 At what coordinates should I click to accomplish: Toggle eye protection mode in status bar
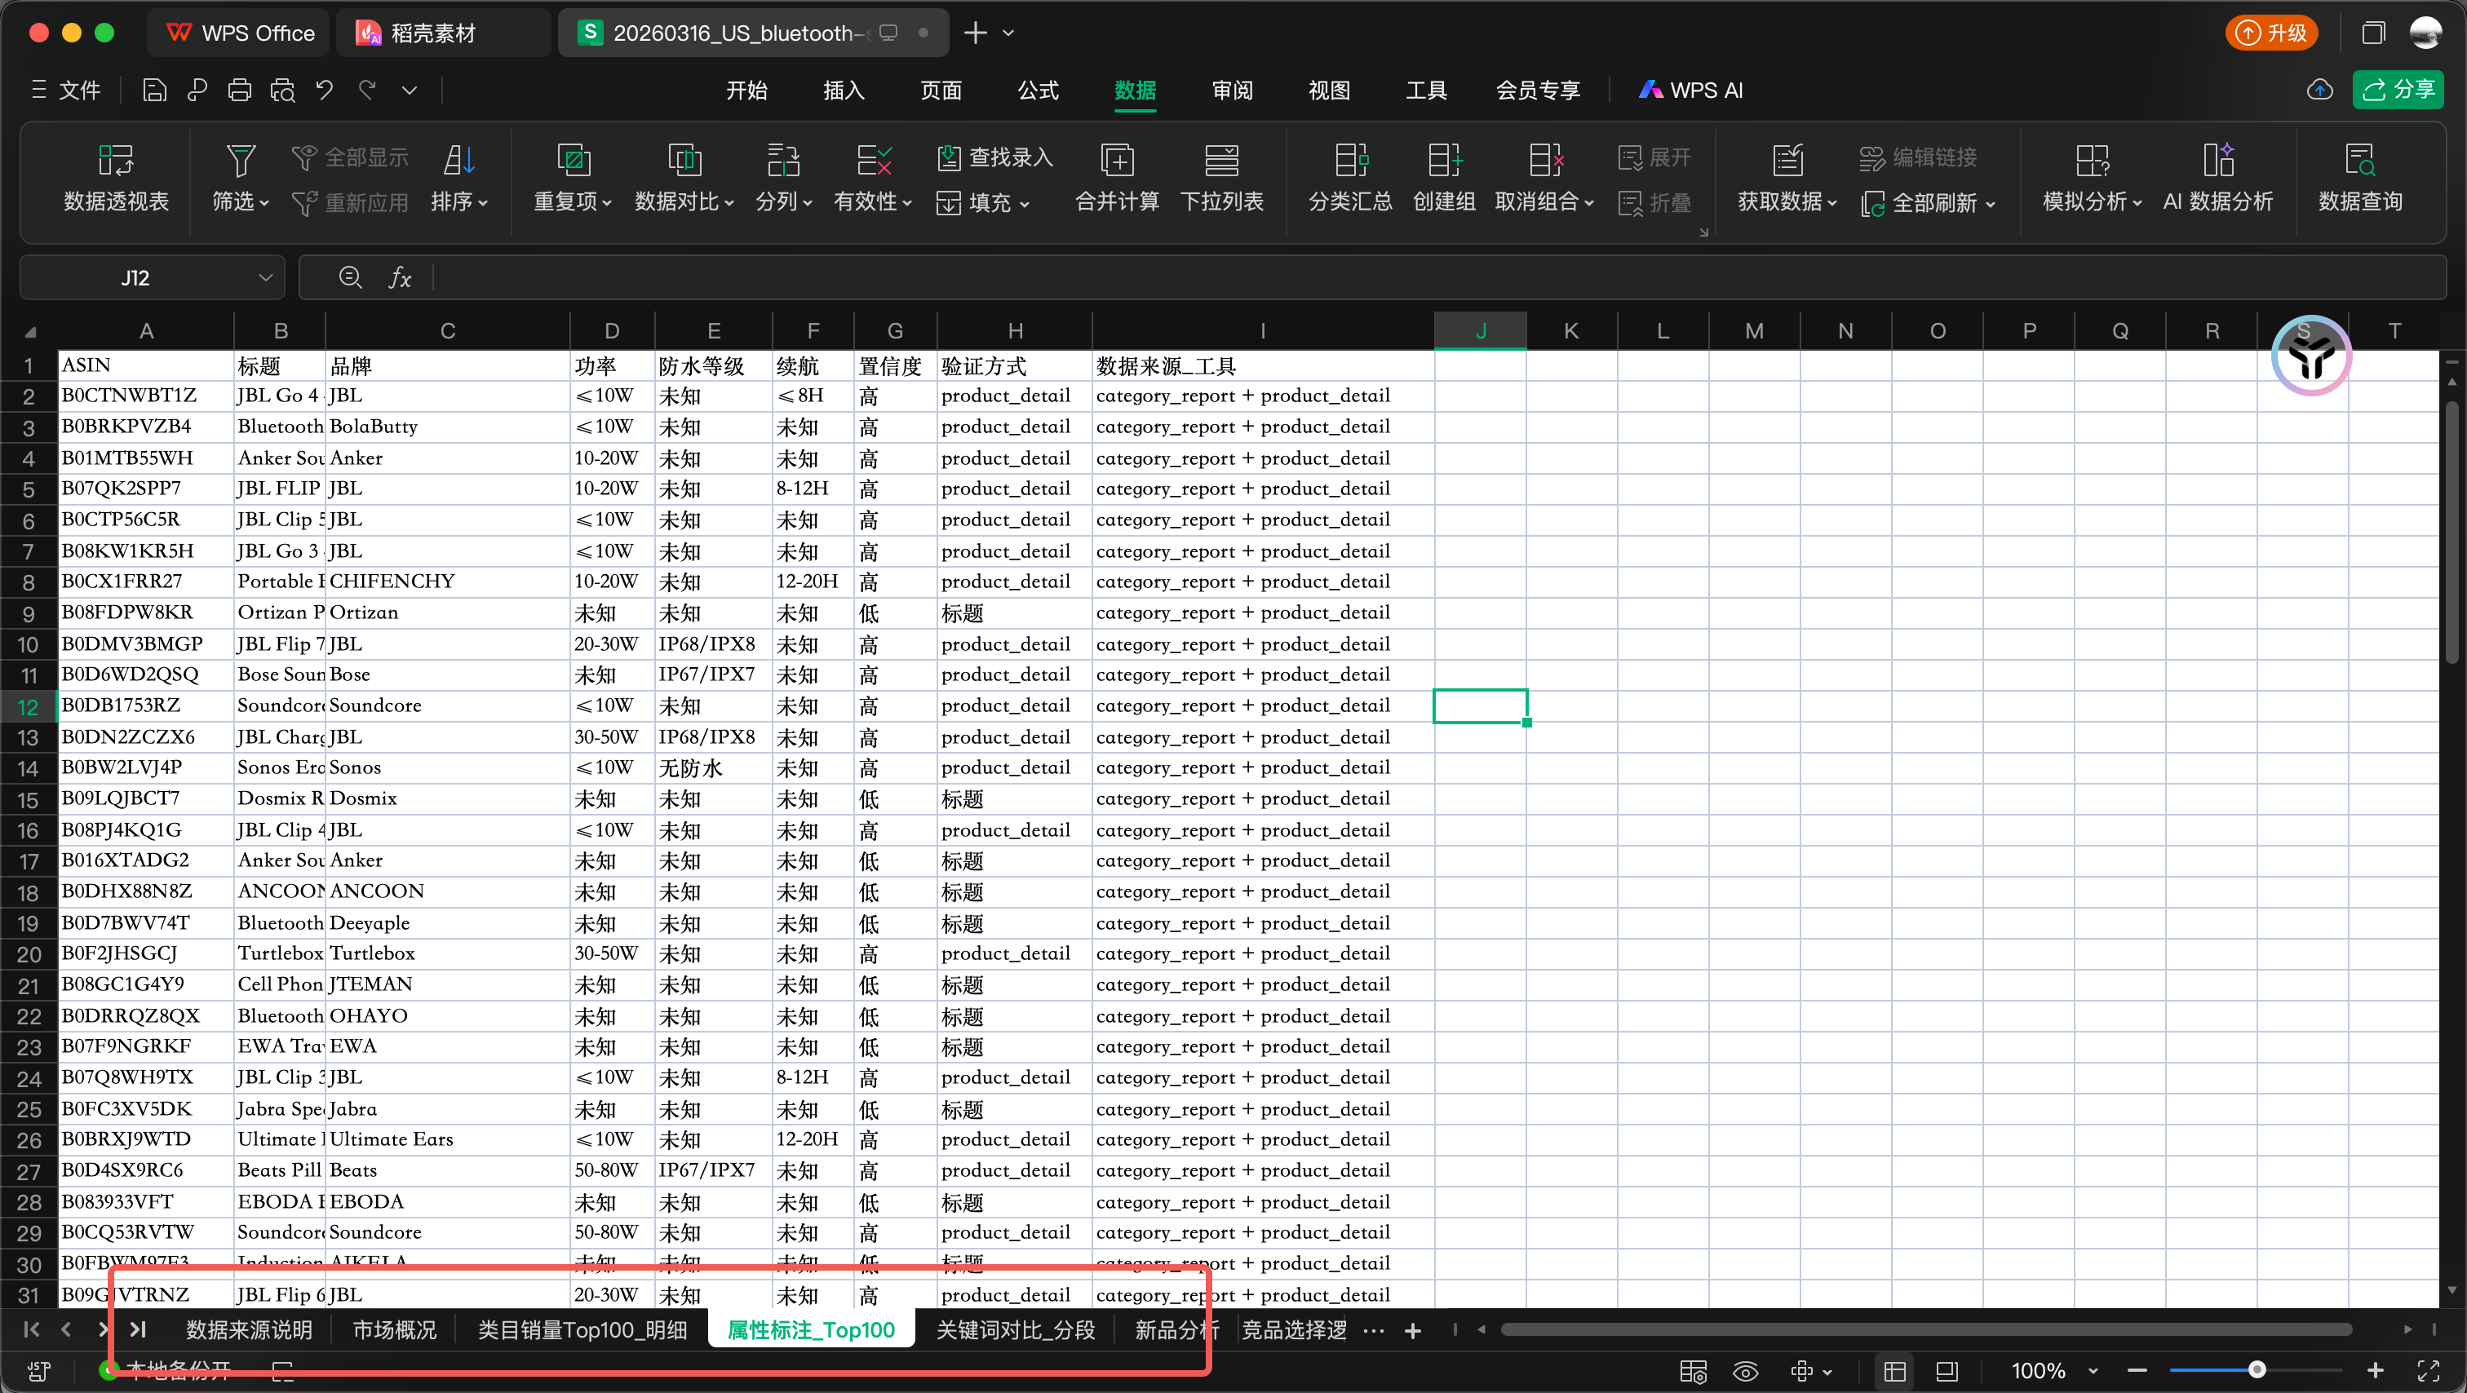pyautogui.click(x=1745, y=1371)
